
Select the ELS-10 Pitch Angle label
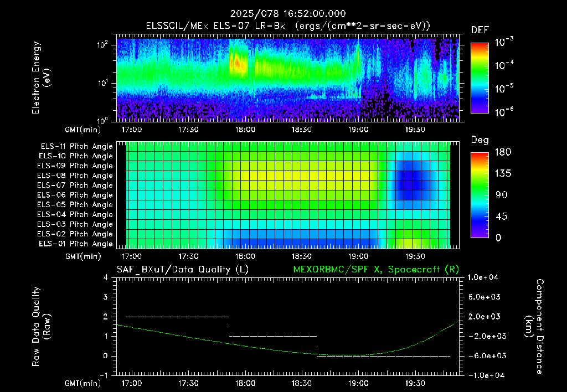click(76, 156)
